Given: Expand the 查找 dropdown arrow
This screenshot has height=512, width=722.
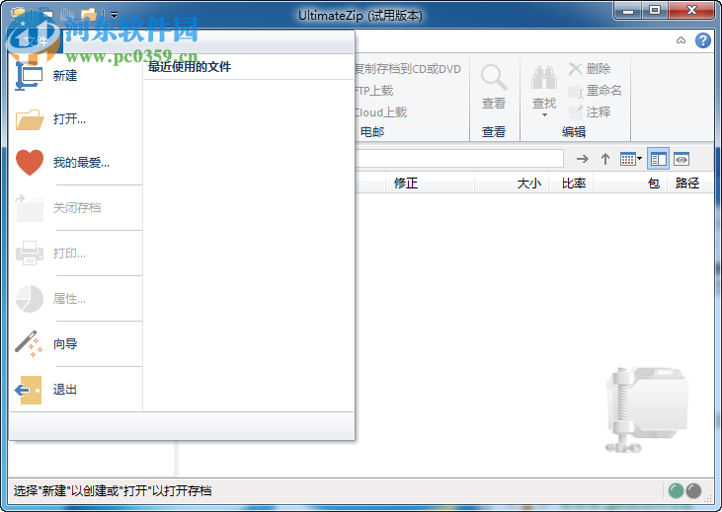Looking at the screenshot, I should tap(544, 115).
